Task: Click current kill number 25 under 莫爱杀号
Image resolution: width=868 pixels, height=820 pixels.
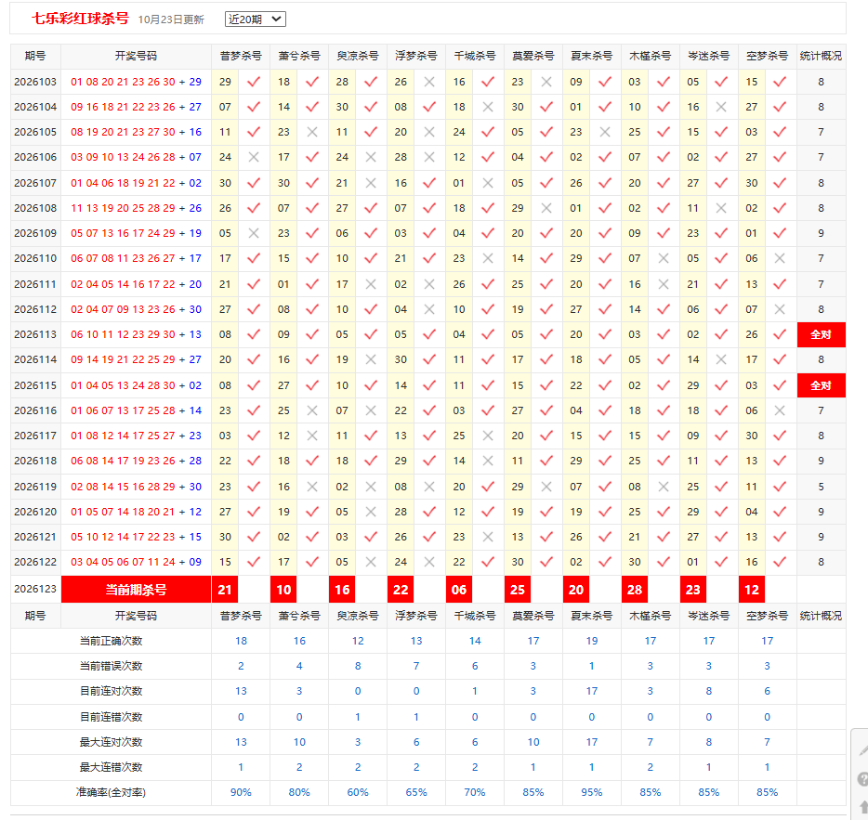Action: click(x=518, y=590)
